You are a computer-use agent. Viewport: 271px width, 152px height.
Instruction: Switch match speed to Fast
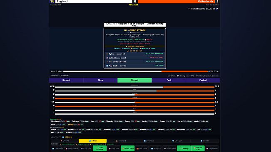coord(169,80)
